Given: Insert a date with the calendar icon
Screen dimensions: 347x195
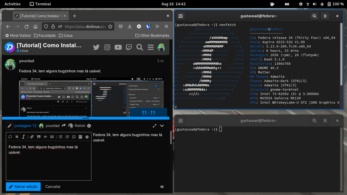Looking at the screenshot, I should [x=81, y=137].
